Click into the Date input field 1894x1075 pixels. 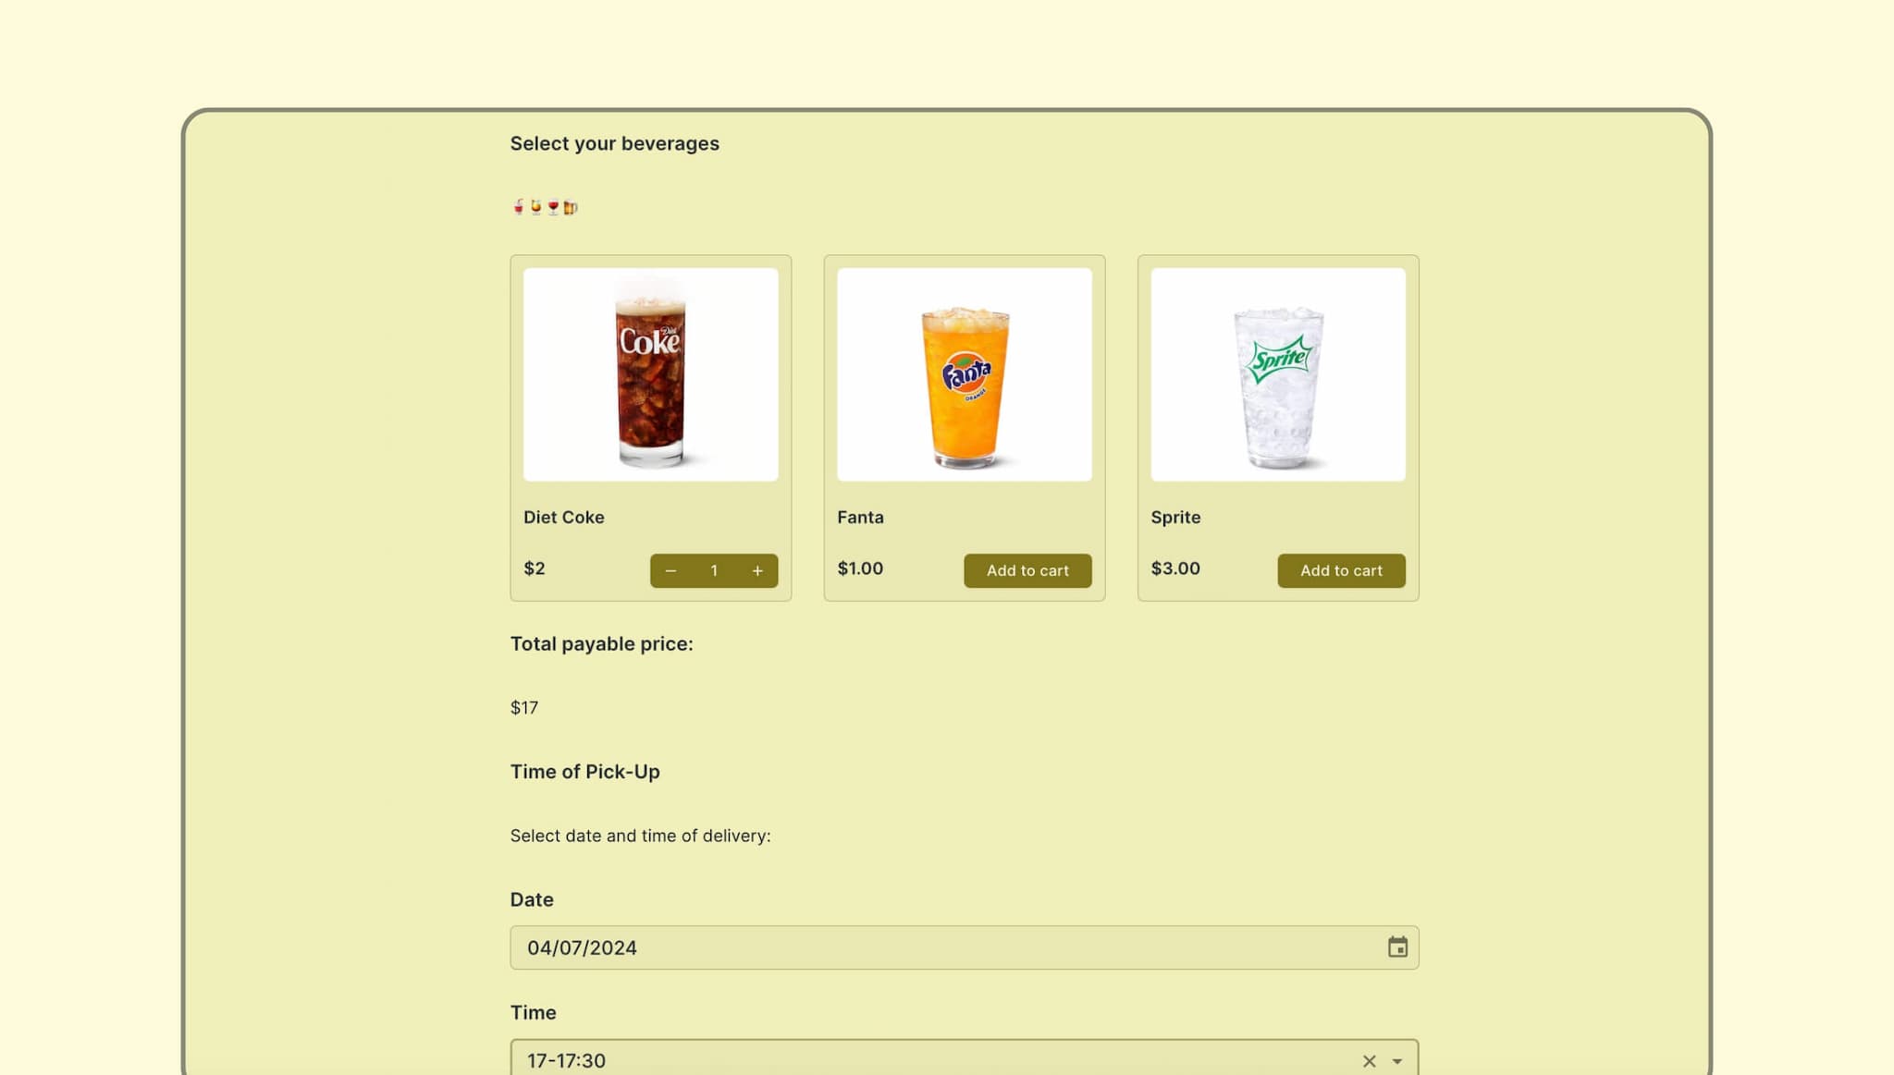click(925, 947)
